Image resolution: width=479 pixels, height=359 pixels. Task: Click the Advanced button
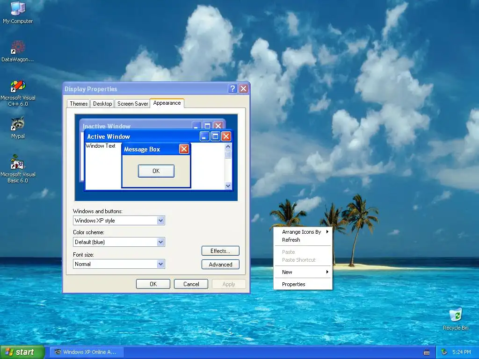(220, 265)
